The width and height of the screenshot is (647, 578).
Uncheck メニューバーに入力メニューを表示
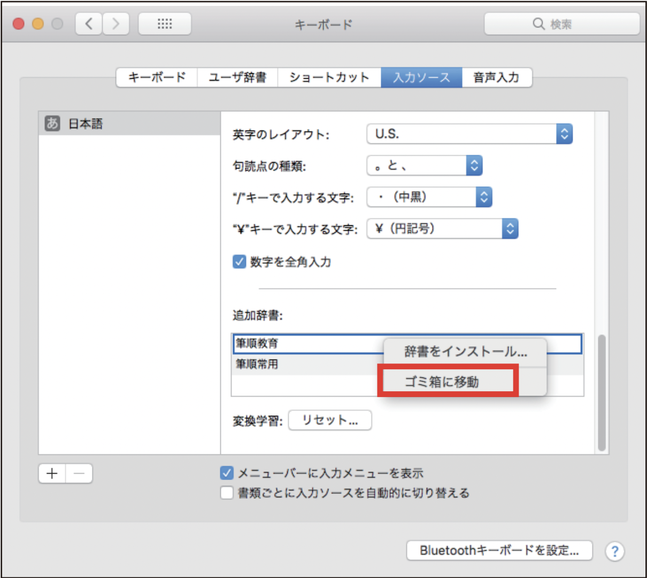point(228,473)
